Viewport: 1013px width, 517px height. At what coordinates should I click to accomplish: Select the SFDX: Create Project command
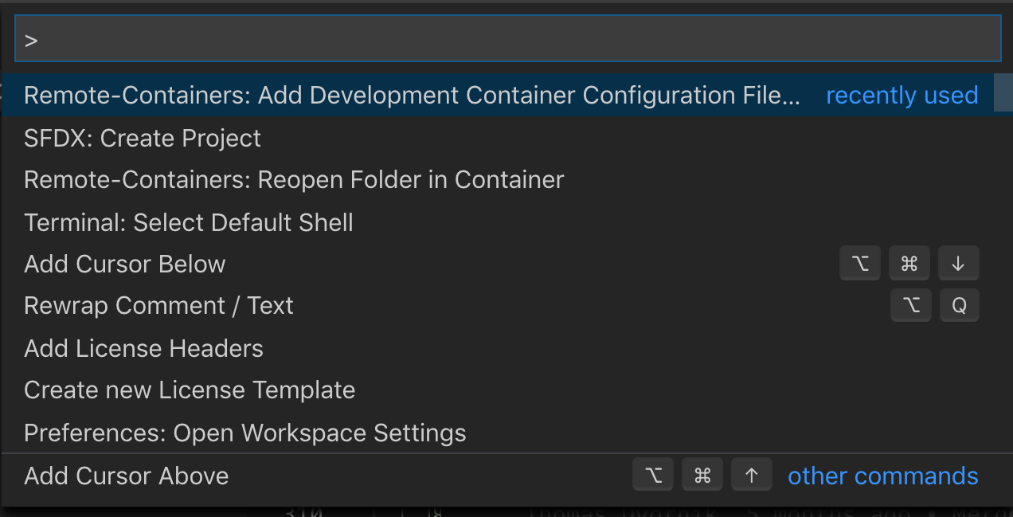(143, 139)
